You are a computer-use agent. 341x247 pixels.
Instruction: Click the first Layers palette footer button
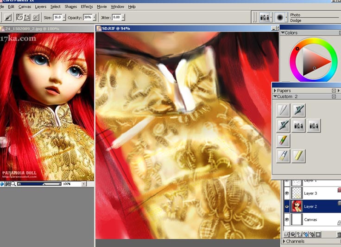287,234
